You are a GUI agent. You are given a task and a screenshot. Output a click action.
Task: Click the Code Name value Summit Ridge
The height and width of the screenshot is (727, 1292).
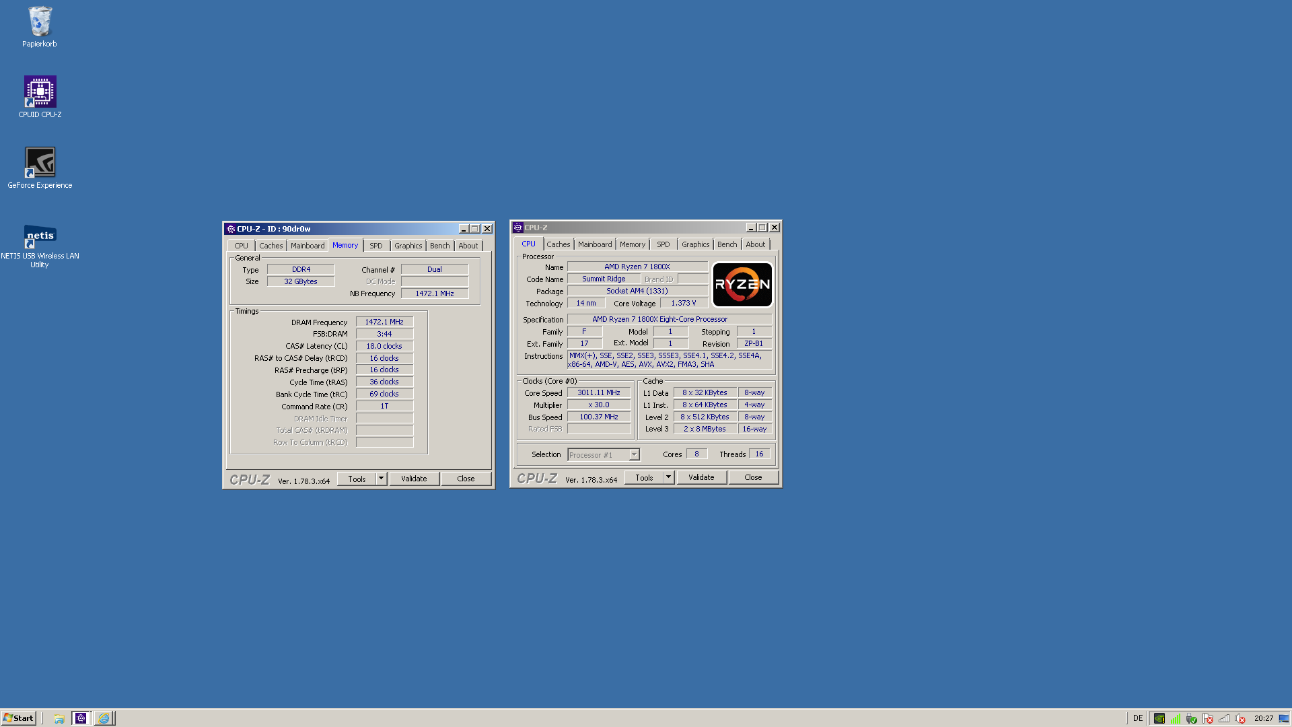click(x=604, y=279)
